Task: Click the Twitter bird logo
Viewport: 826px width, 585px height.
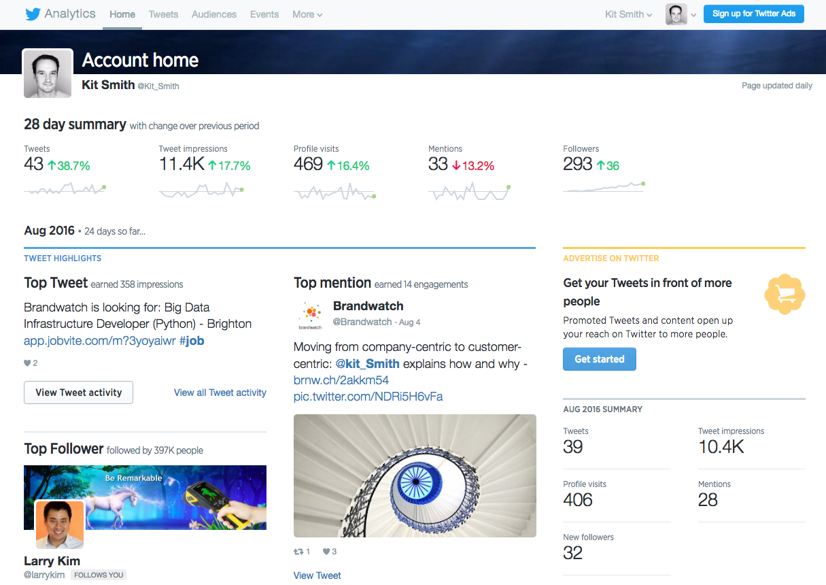Action: 32,14
